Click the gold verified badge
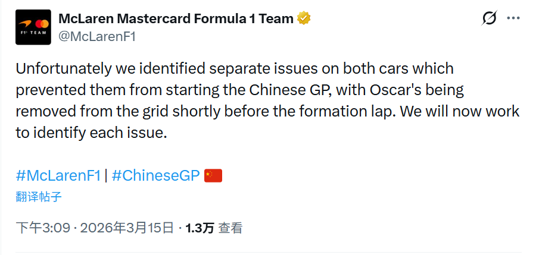 pyautogui.click(x=305, y=18)
